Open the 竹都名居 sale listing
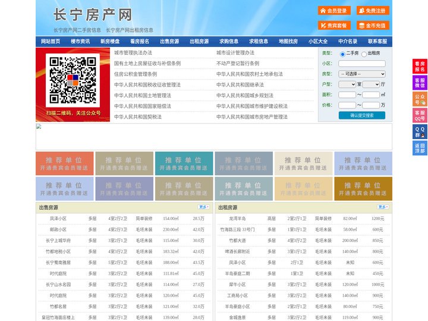This screenshot has height=321, width=428. pos(58,307)
